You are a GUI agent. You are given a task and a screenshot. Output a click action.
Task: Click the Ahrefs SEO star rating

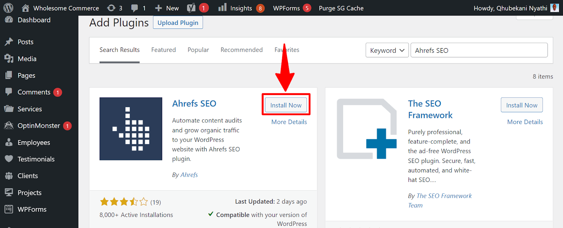(x=124, y=202)
